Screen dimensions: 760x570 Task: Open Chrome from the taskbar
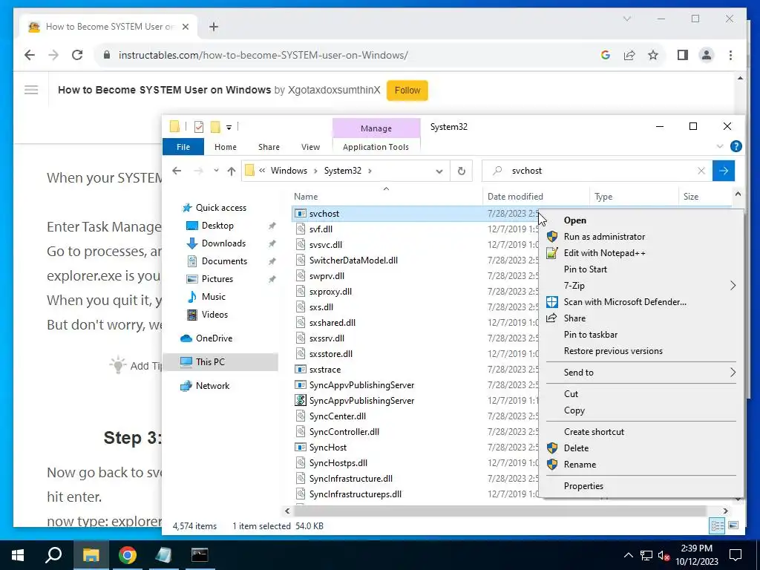coord(127,555)
